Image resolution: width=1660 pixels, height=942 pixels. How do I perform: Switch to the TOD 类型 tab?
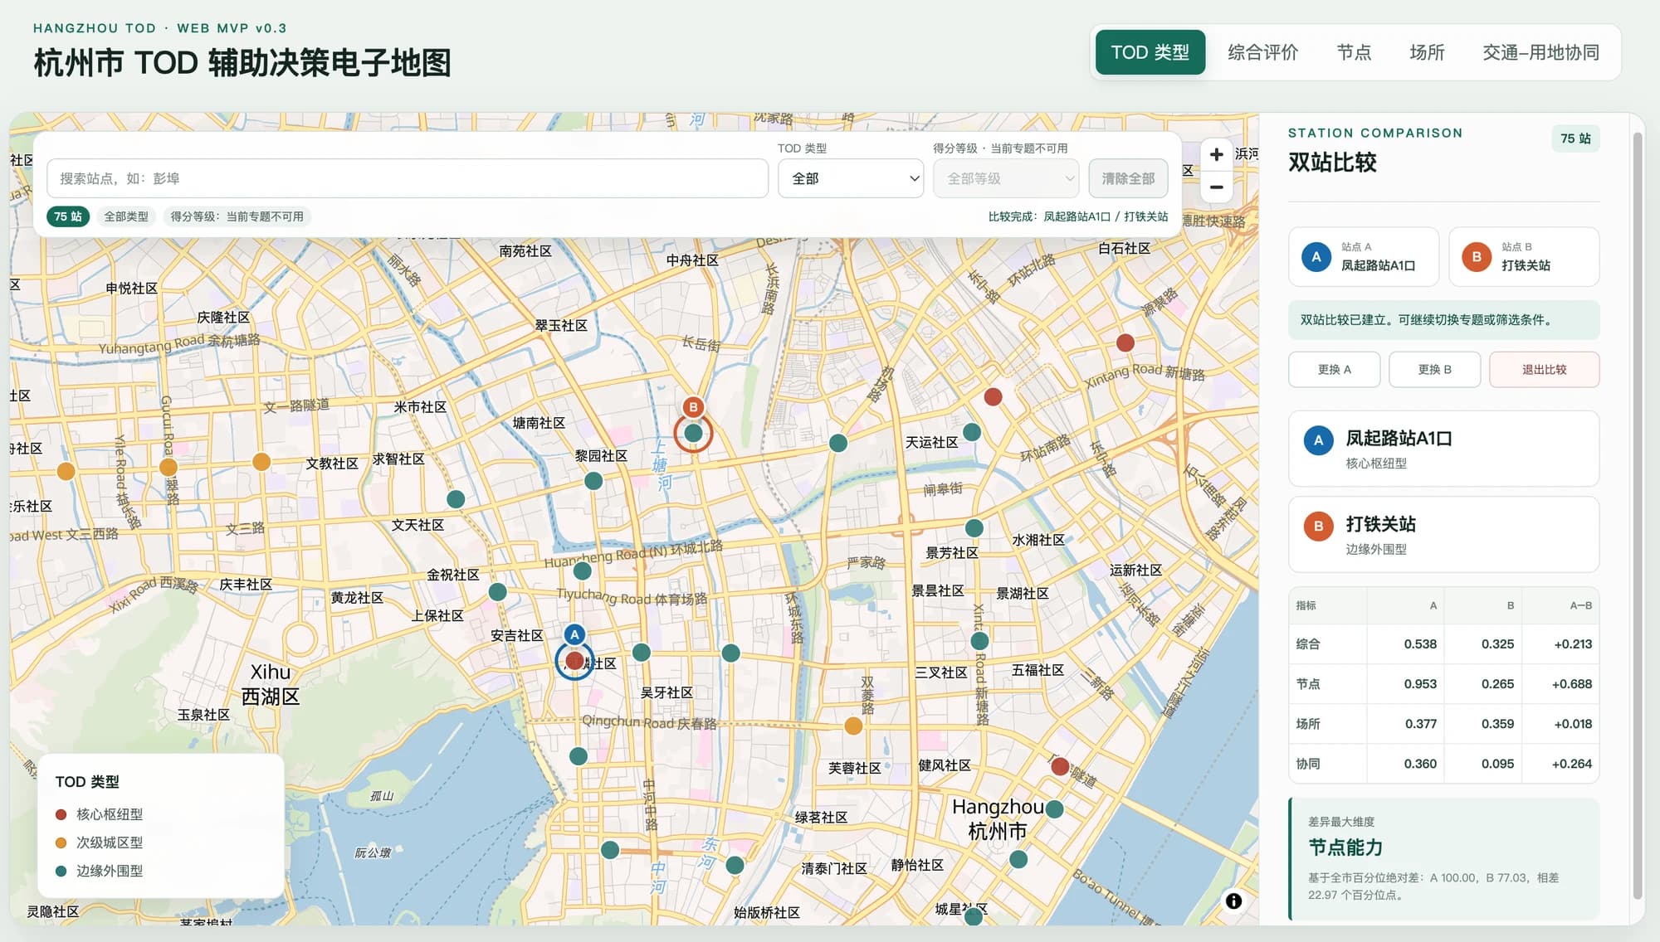[x=1150, y=52]
